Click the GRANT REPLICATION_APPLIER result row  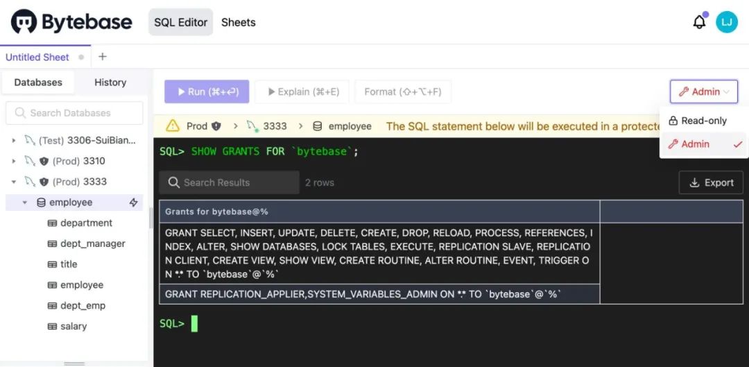(x=379, y=294)
